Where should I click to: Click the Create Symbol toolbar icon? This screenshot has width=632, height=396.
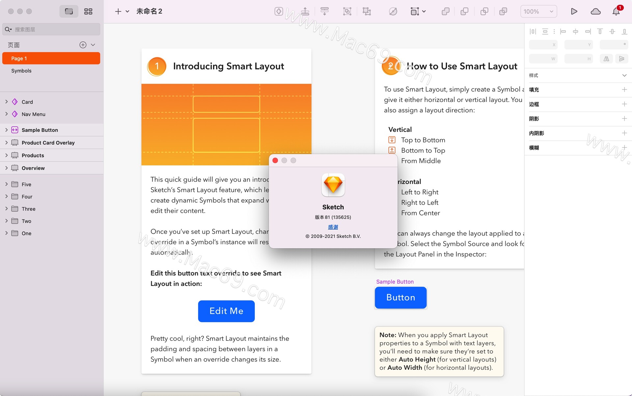pyautogui.click(x=278, y=12)
